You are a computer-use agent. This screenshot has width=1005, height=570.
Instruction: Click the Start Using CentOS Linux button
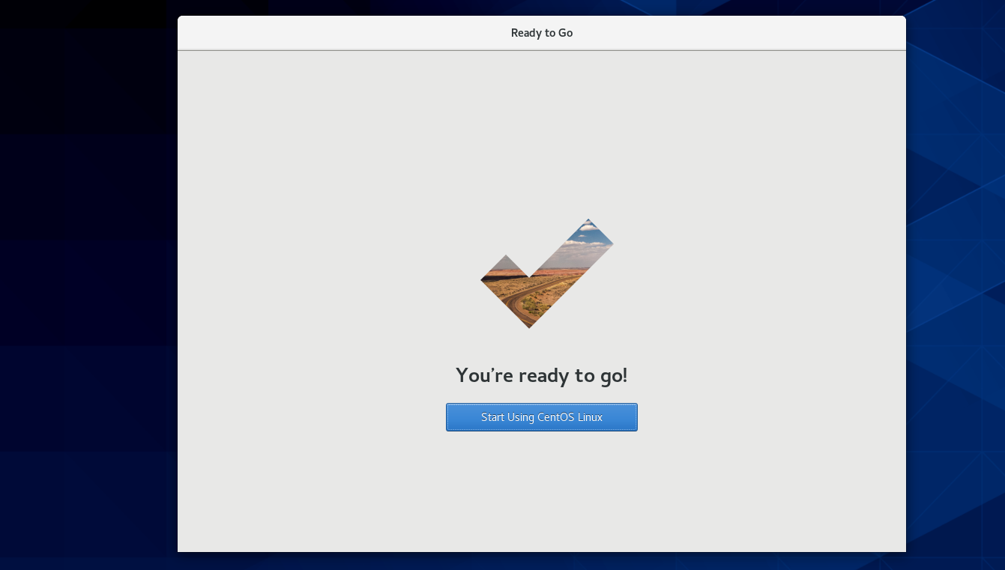click(x=541, y=417)
